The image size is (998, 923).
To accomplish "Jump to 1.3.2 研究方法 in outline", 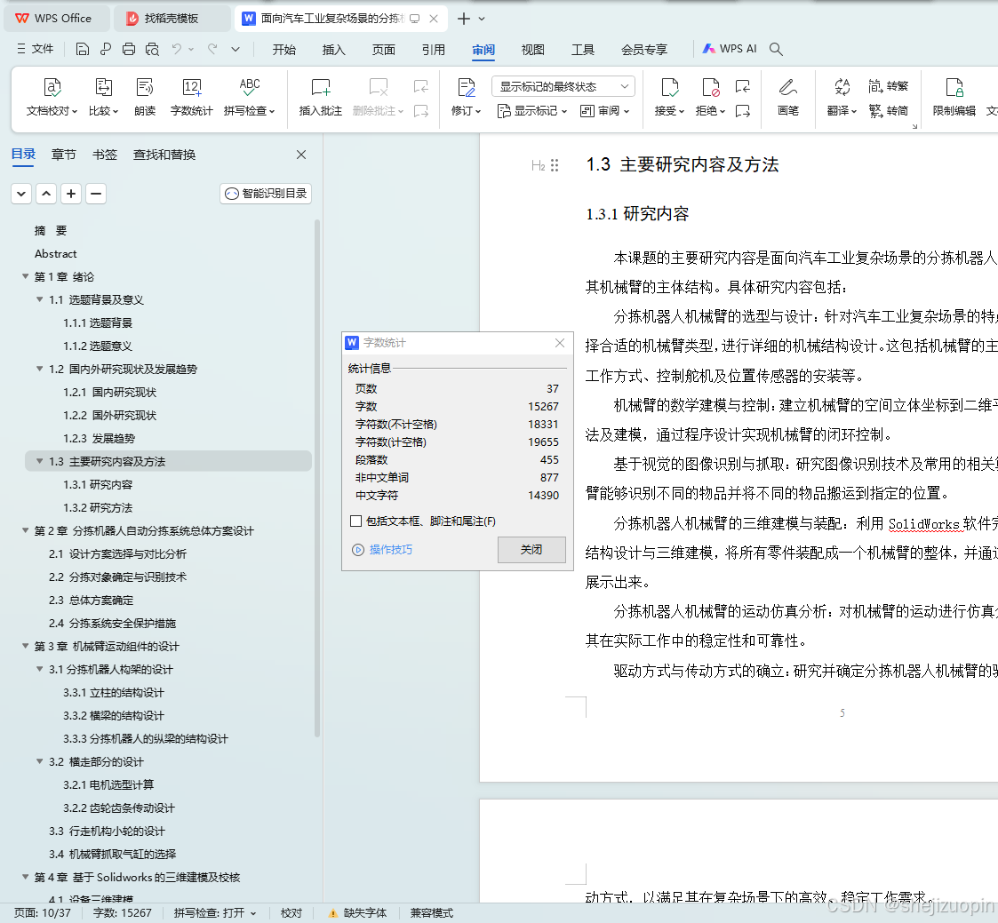I will 98,507.
